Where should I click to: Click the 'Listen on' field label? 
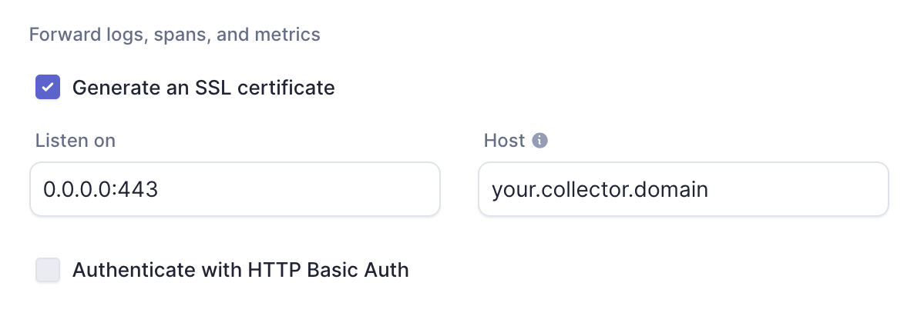(x=76, y=141)
